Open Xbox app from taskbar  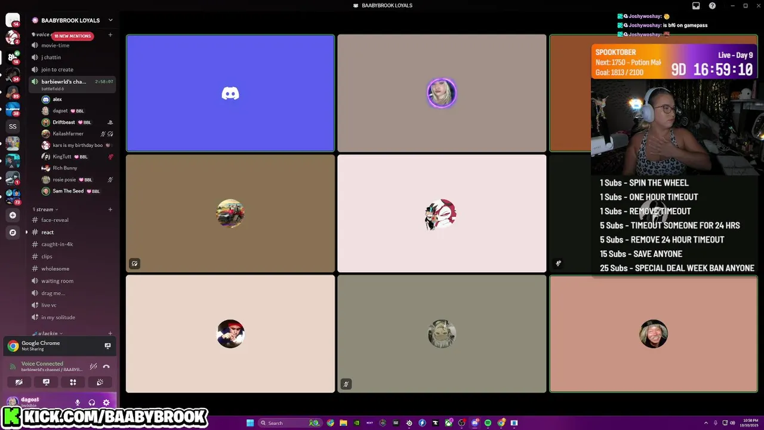(448, 423)
